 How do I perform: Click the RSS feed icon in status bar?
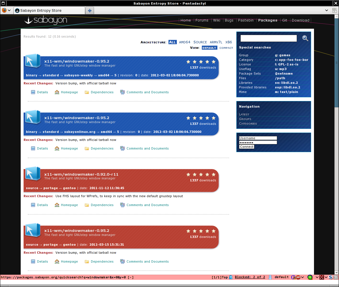click(x=336, y=277)
